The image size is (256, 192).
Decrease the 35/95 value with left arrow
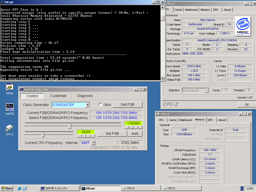81,136
